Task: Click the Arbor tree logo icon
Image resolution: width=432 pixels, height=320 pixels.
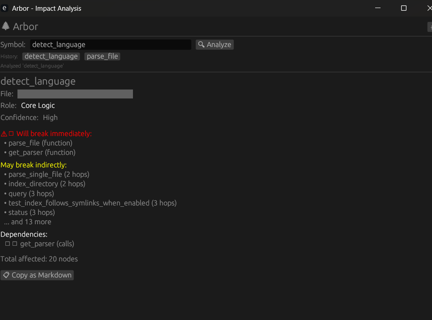Action: coord(5,26)
